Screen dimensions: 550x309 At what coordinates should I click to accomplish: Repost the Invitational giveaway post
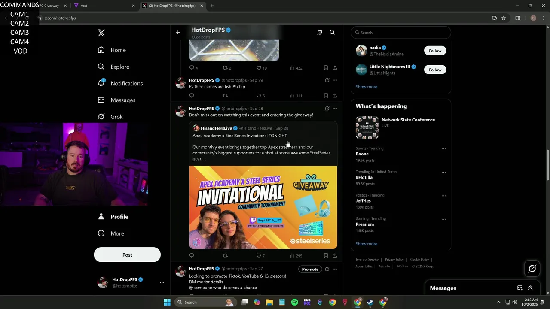[x=225, y=255]
